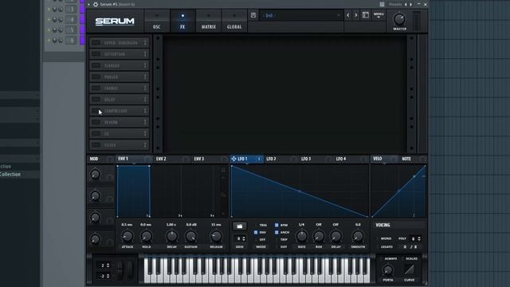Screen dimensions: 510x287
Task: Switch to the OSC tab
Action: pos(157,21)
